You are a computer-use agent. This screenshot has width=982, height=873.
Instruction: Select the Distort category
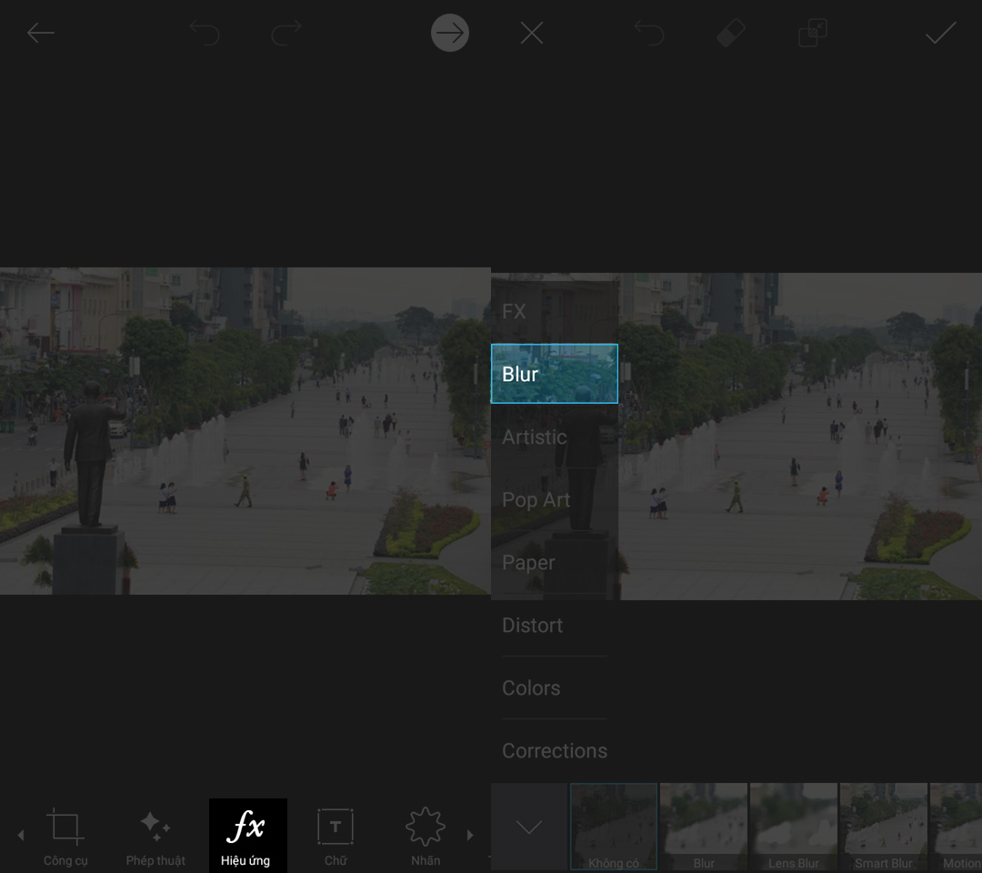click(x=533, y=626)
